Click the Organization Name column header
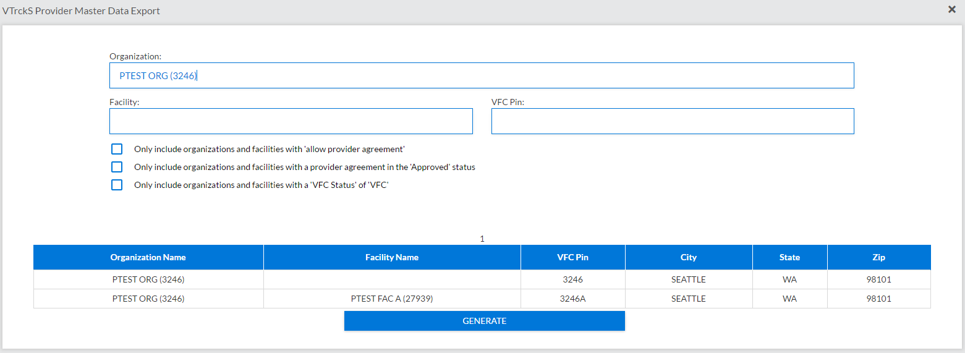This screenshot has width=965, height=353. tap(148, 257)
